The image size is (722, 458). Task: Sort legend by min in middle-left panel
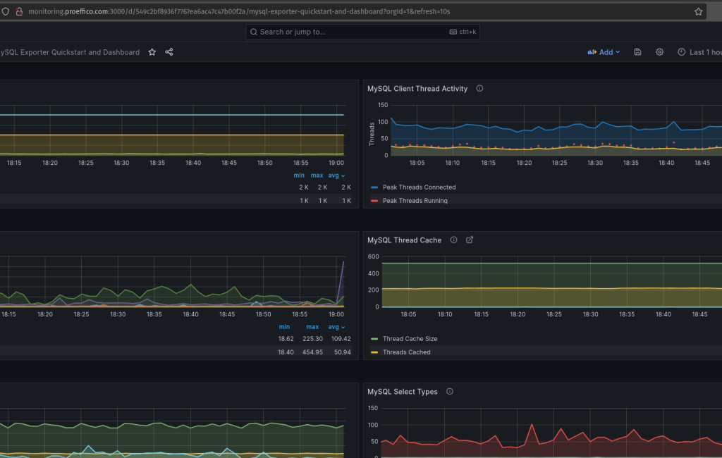click(x=284, y=327)
